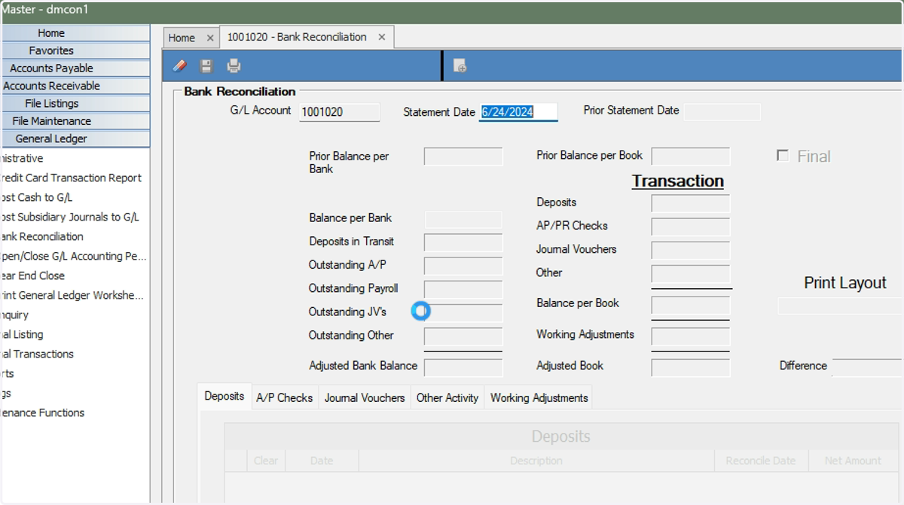
Task: Click the Other transaction field
Action: (691, 274)
